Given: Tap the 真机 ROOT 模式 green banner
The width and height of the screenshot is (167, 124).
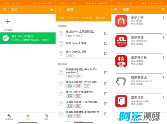Looking at the screenshot, I should point(28,38).
